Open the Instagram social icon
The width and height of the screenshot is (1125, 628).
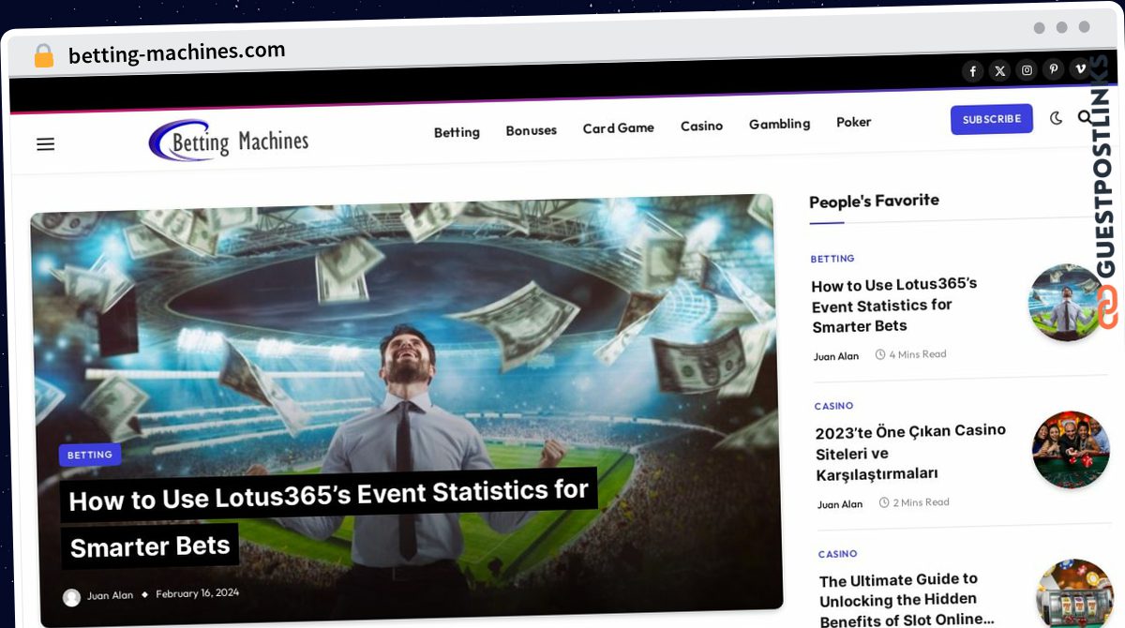pyautogui.click(x=1027, y=70)
